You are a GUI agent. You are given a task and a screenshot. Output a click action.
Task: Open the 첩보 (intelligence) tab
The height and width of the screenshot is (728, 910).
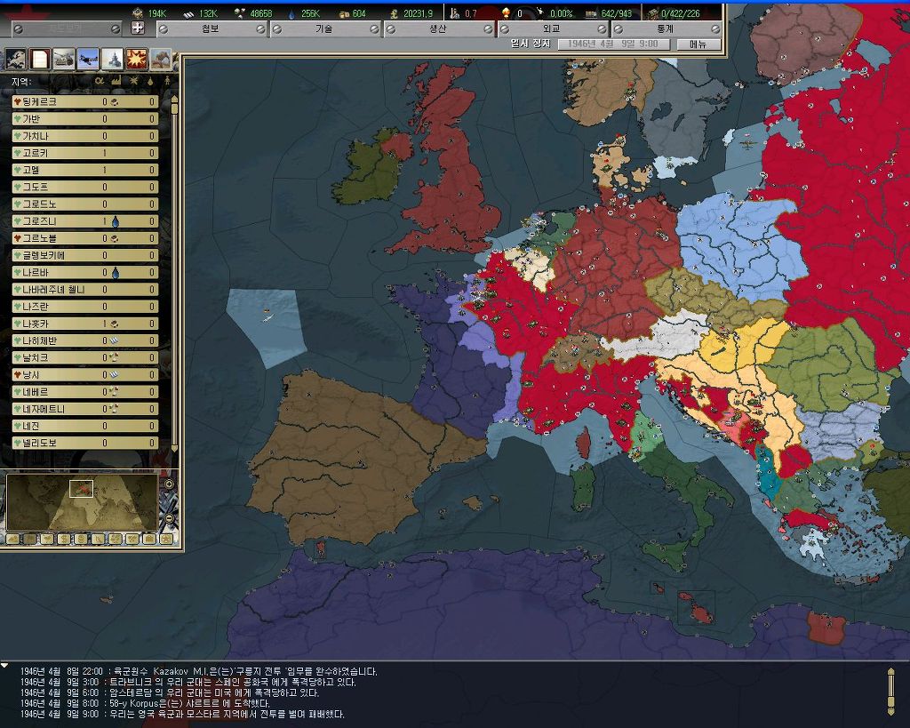(212, 28)
